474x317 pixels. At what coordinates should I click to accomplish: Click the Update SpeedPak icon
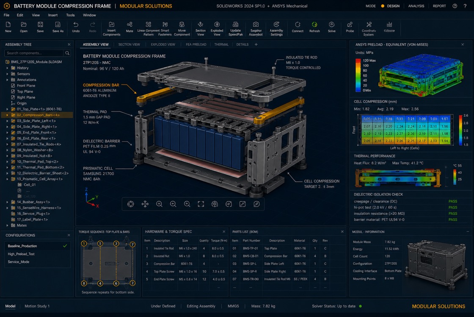pyautogui.click(x=235, y=25)
